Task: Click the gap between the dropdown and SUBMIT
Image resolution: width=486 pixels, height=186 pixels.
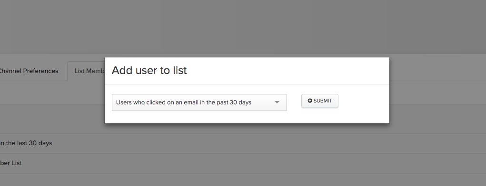Action: click(x=294, y=102)
